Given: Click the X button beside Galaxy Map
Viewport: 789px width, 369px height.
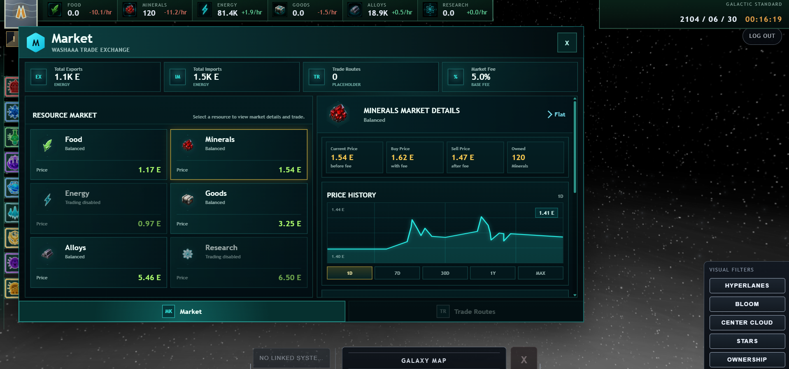Looking at the screenshot, I should pos(524,359).
